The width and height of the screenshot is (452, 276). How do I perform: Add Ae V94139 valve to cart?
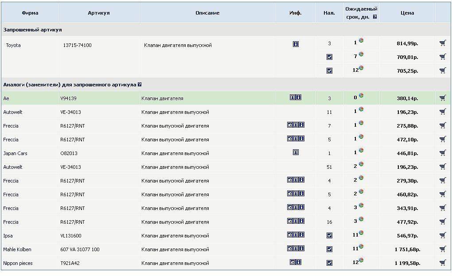[442, 98]
